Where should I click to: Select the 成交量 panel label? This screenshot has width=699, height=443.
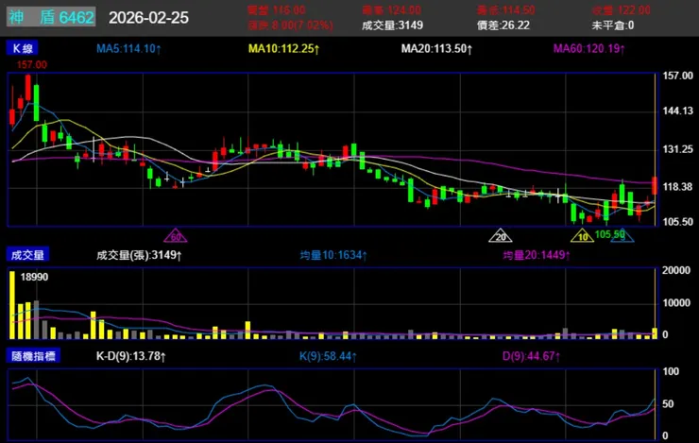tap(27, 255)
